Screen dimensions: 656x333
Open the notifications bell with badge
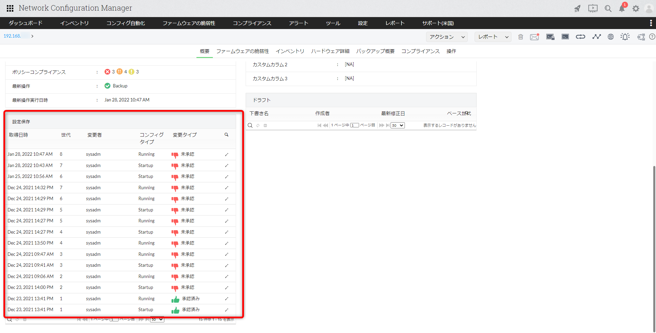point(622,9)
